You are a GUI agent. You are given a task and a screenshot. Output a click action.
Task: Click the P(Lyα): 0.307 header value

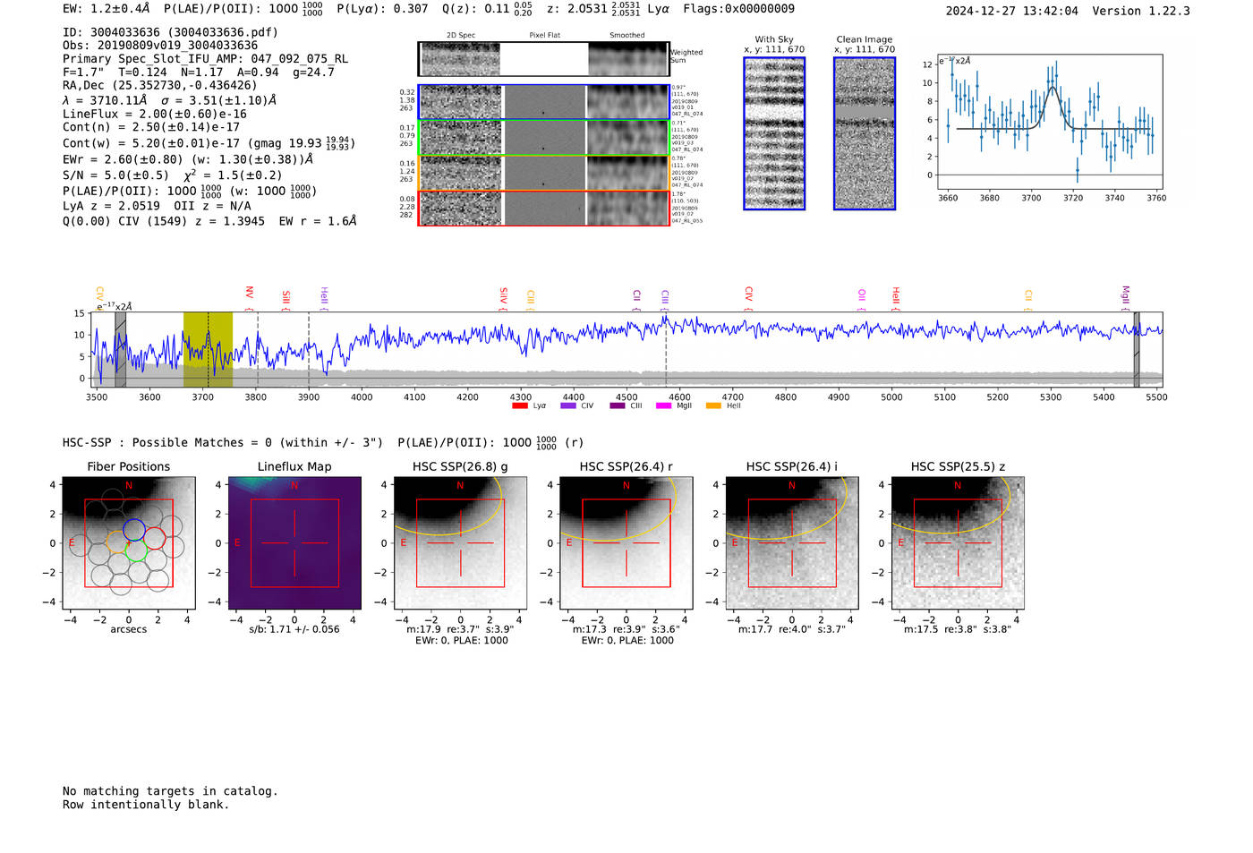tap(382, 9)
